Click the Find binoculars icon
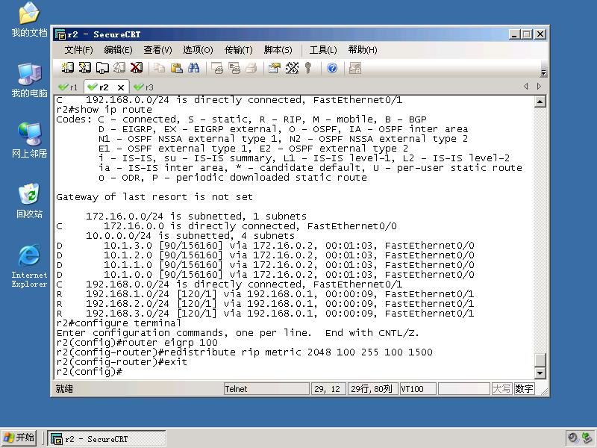 193,68
